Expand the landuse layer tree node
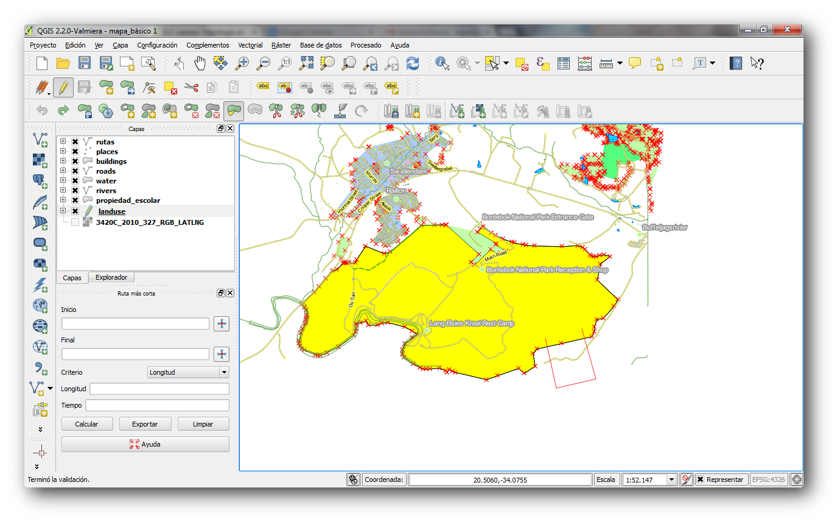 point(63,211)
